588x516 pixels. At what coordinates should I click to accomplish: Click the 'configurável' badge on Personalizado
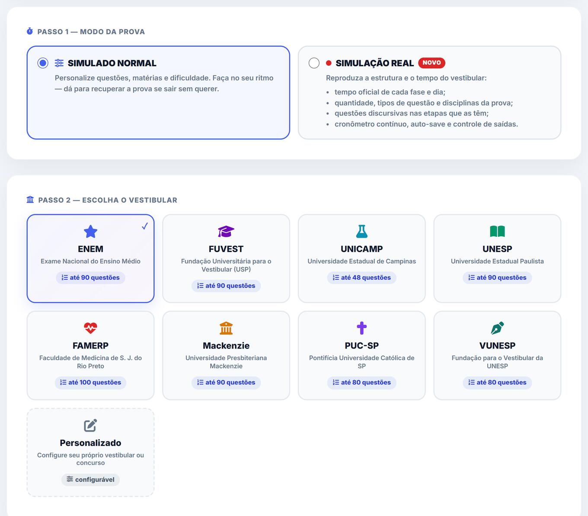pyautogui.click(x=90, y=480)
